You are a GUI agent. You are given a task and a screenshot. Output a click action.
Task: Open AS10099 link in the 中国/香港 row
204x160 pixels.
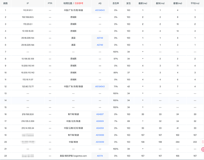click(100, 142)
